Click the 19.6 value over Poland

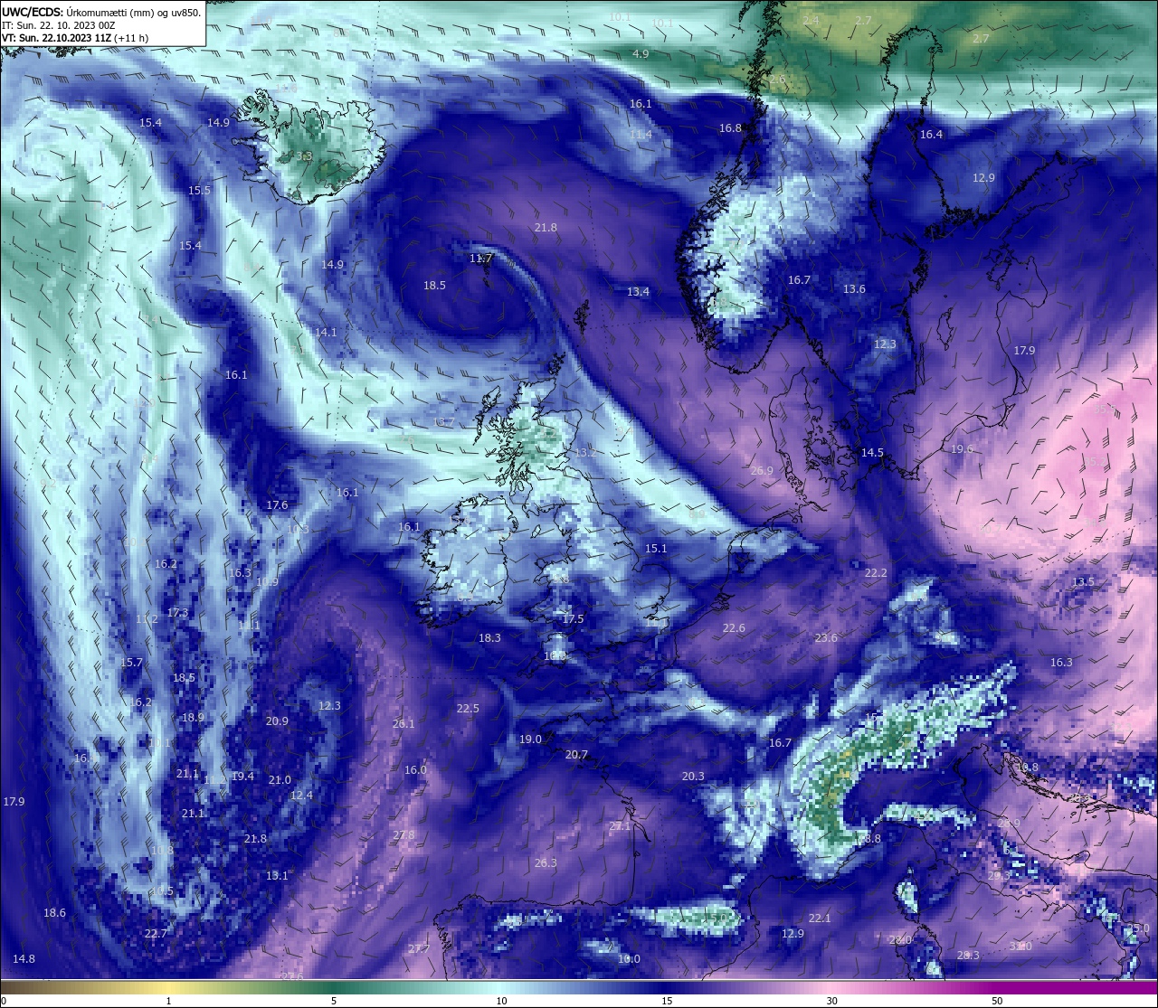(962, 449)
